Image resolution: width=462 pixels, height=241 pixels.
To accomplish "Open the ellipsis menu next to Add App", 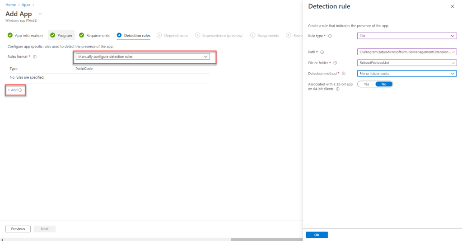I will 41,14.
